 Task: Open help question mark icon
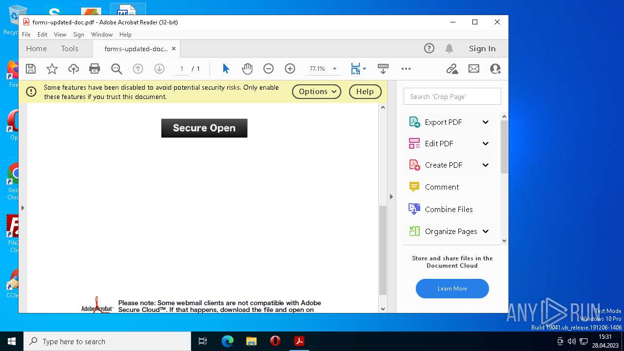point(429,48)
